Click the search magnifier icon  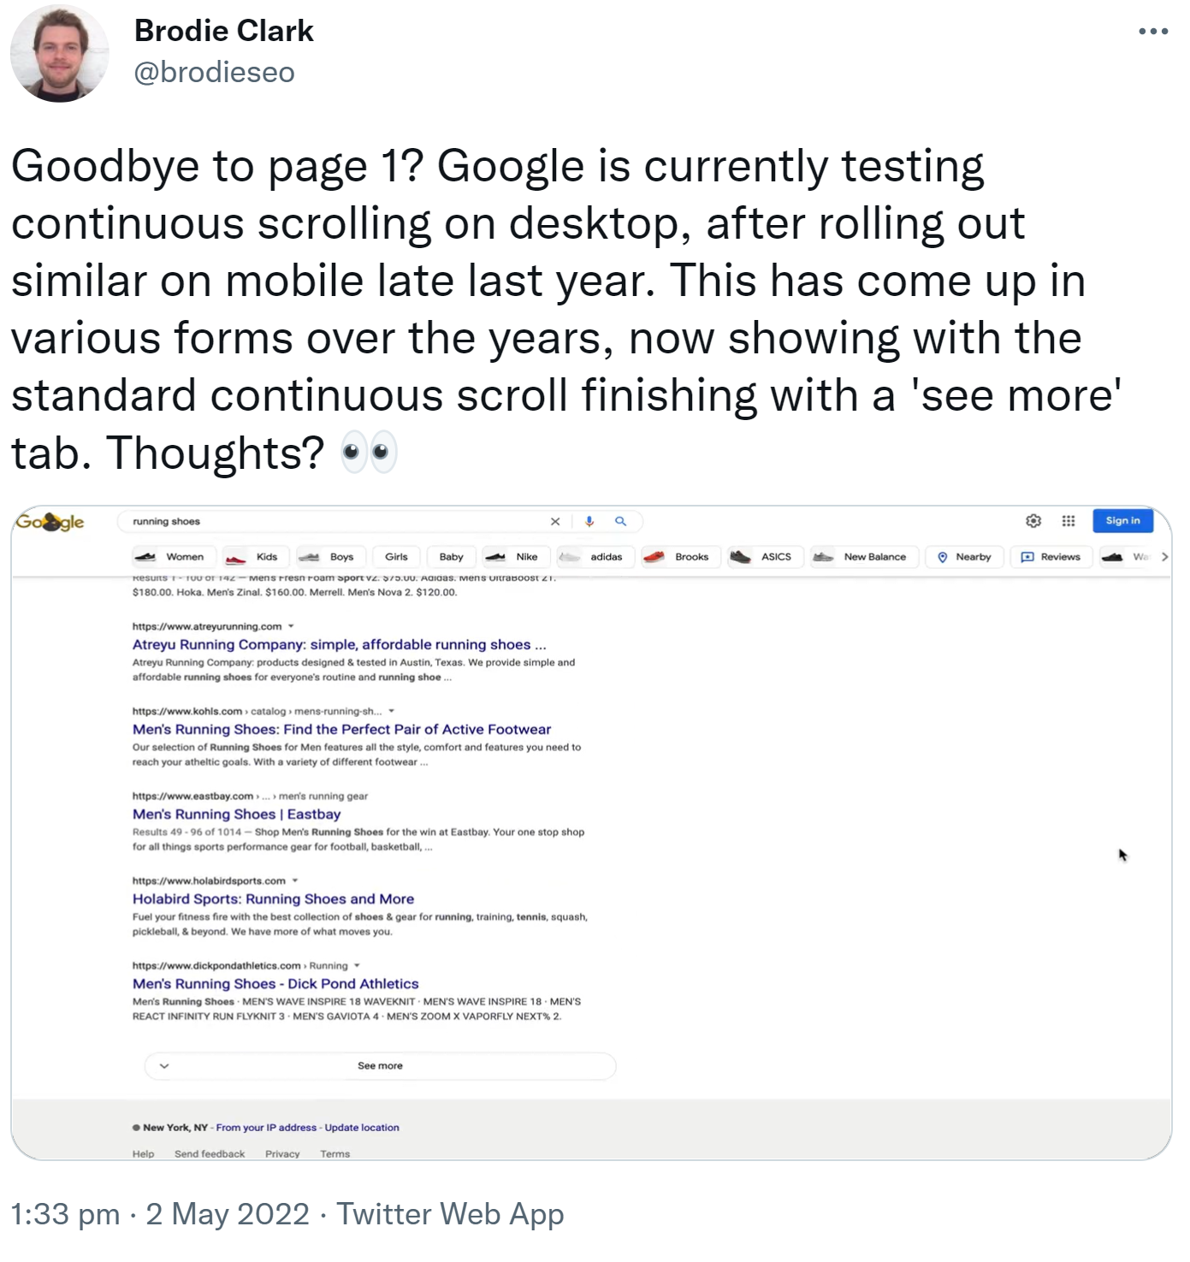coord(621,521)
